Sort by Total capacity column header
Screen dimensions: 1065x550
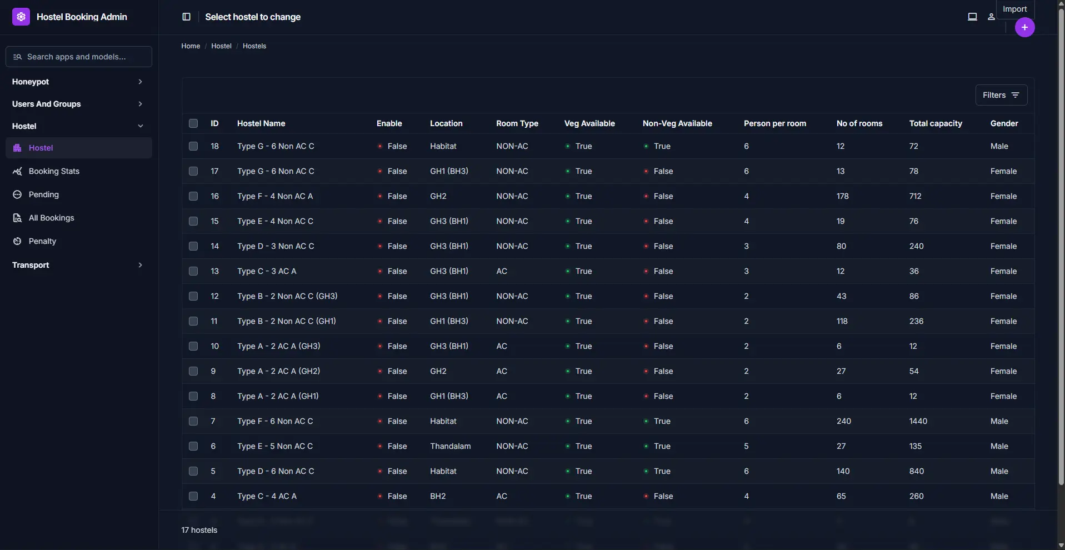coord(936,123)
